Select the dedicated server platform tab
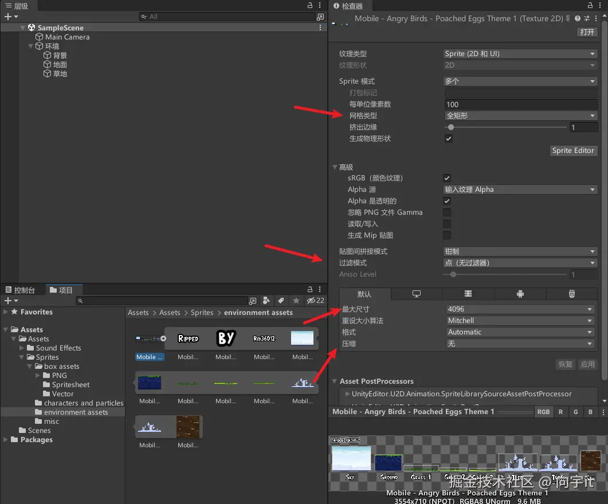Viewport: 608px width, 504px height. click(x=468, y=294)
